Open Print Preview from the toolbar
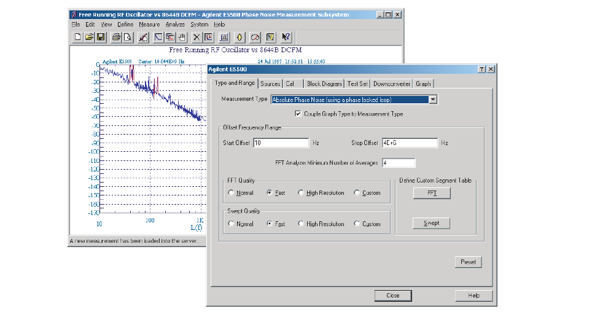Image resolution: width=592 pixels, height=319 pixels. (x=128, y=37)
